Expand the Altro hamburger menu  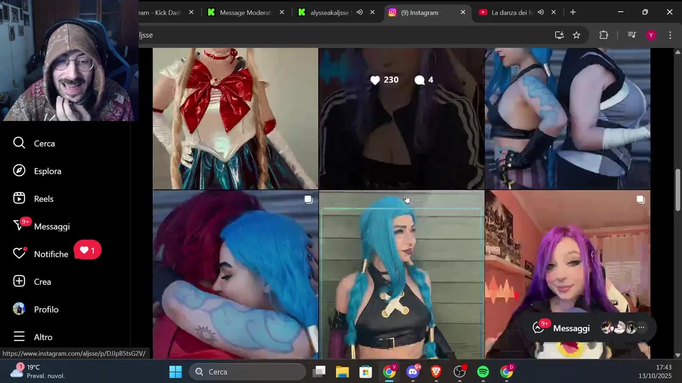tap(19, 337)
